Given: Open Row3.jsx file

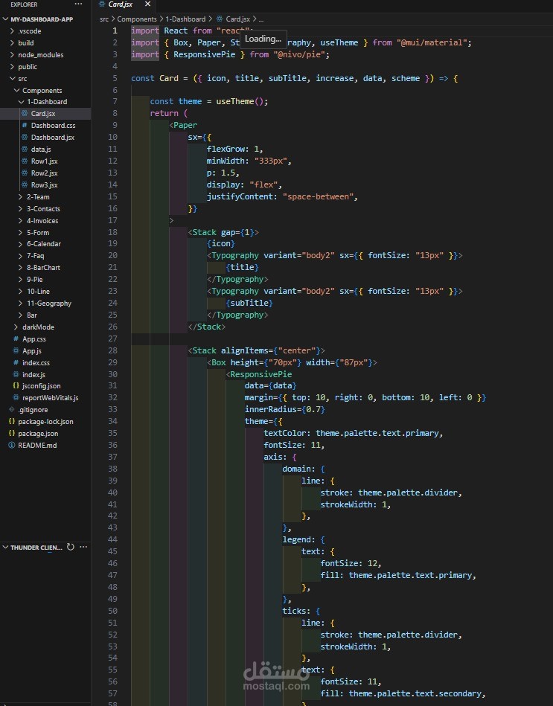Looking at the screenshot, I should pos(44,185).
